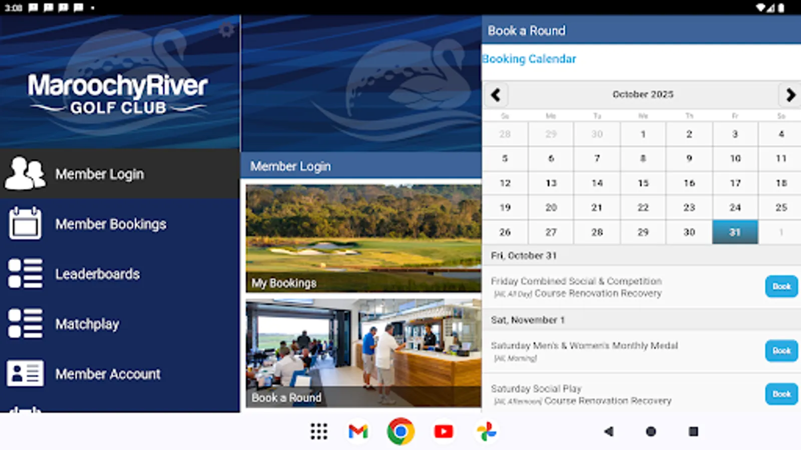This screenshot has width=801, height=450.
Task: Select October 26 in the calendar
Action: (505, 232)
